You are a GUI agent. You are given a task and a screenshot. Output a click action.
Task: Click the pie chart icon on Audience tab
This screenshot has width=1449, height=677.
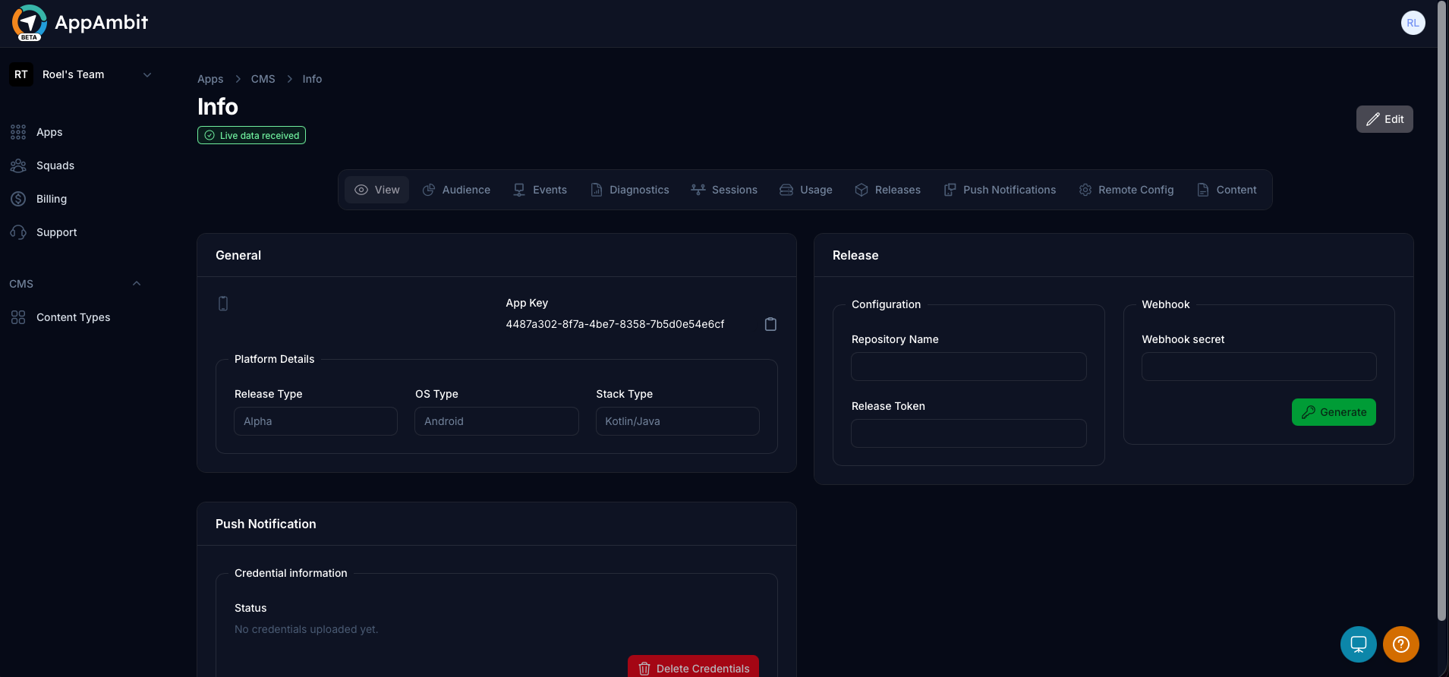[x=429, y=190]
